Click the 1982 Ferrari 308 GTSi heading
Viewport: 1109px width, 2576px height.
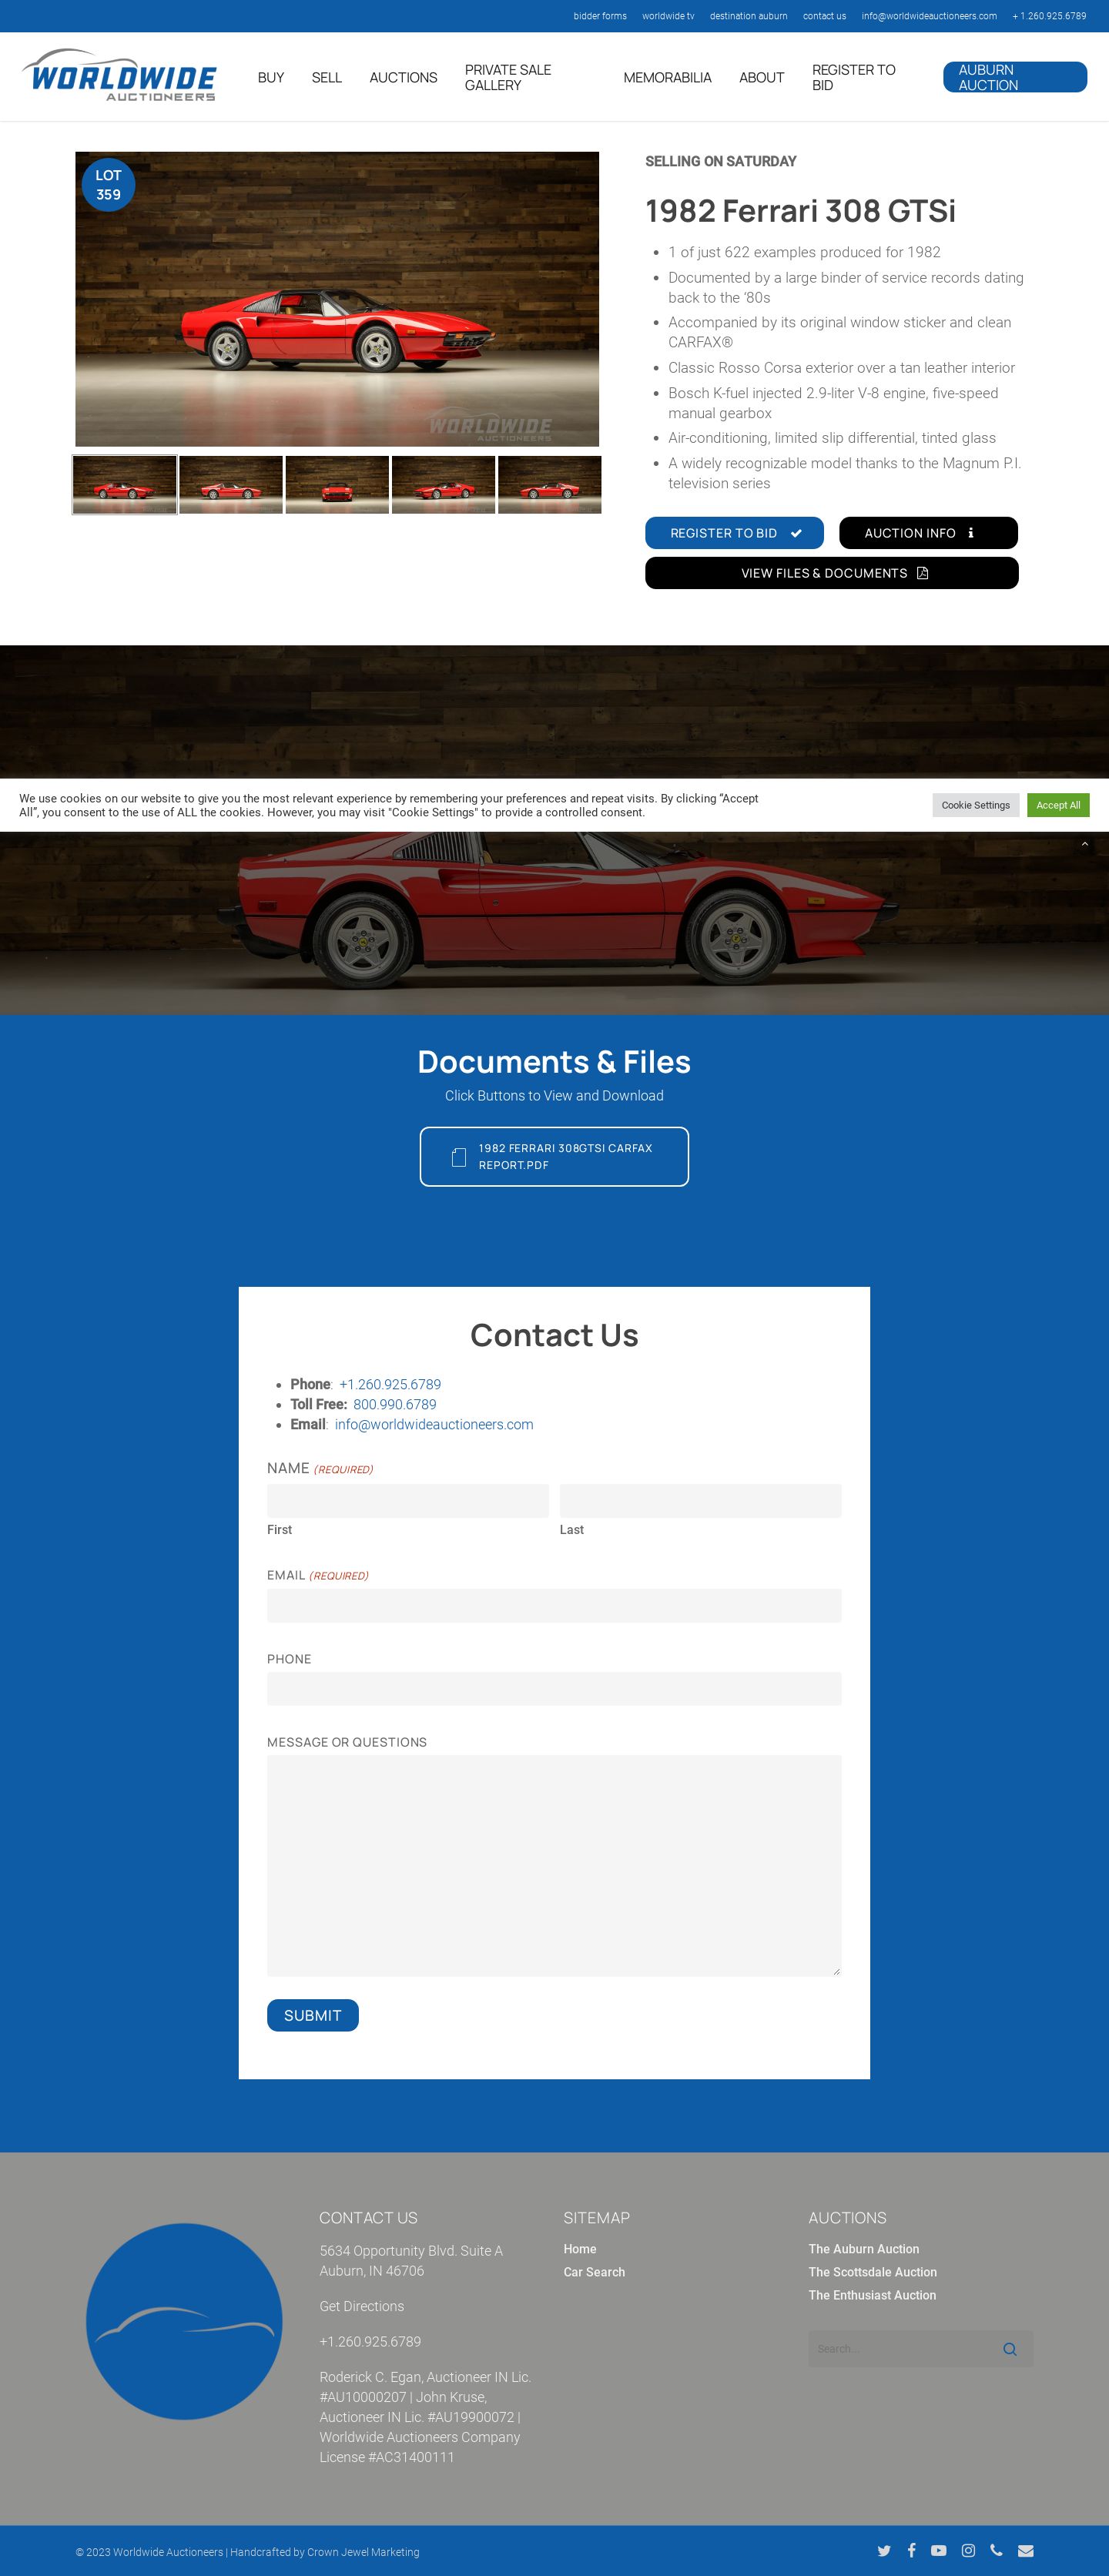click(800, 211)
